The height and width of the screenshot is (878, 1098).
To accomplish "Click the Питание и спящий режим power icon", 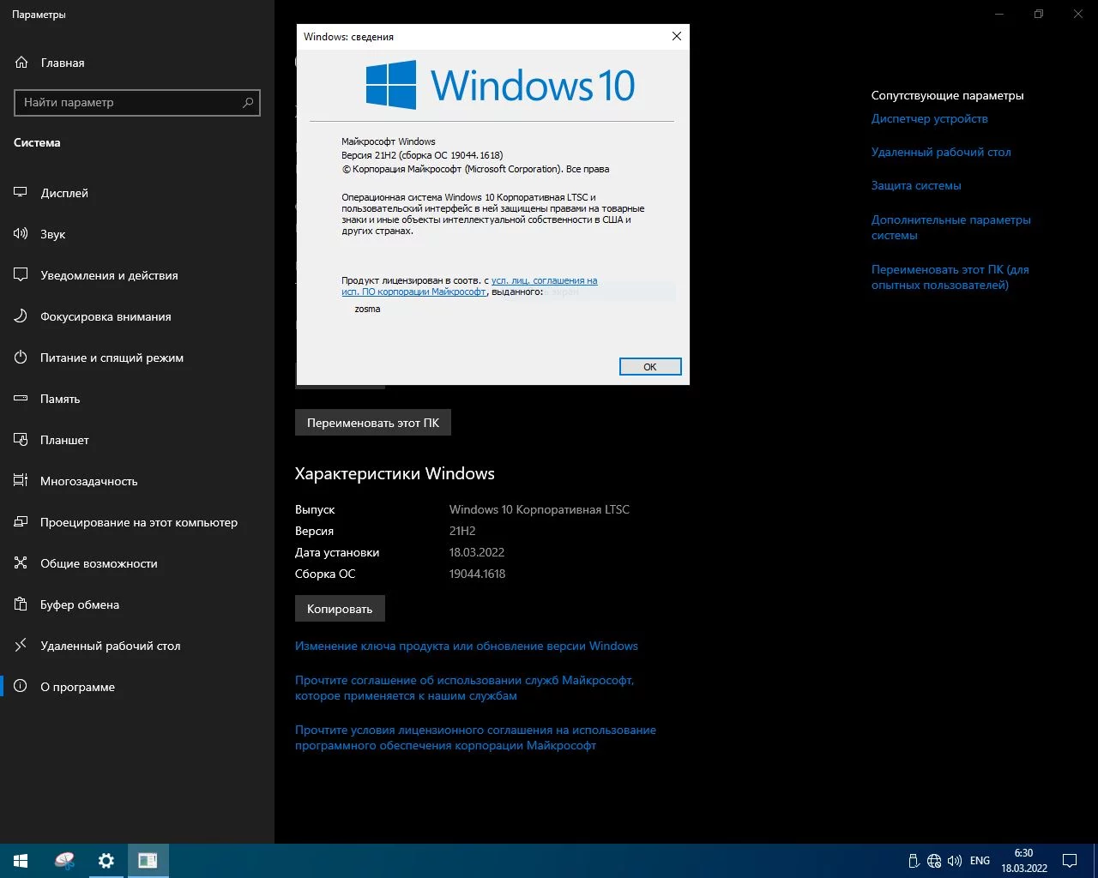I will tap(21, 358).
